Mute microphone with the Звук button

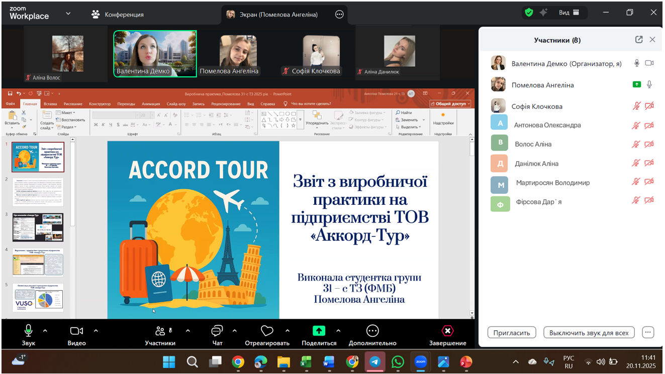click(x=28, y=331)
